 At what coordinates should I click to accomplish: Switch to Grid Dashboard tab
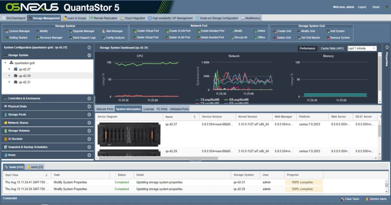(14, 18)
